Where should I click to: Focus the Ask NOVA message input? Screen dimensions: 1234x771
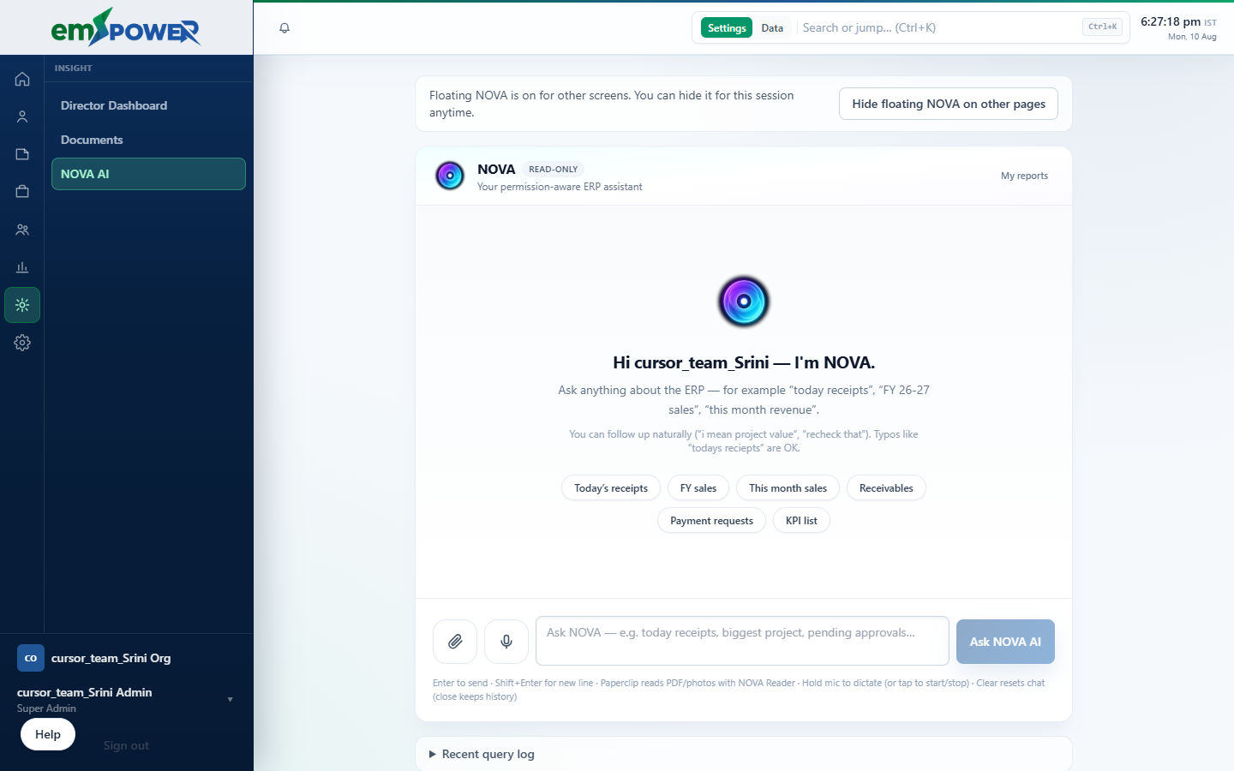click(x=742, y=641)
